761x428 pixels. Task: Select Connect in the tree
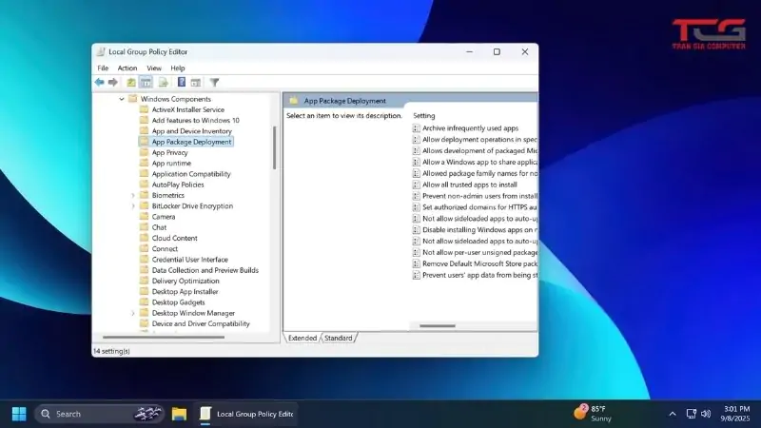[165, 248]
